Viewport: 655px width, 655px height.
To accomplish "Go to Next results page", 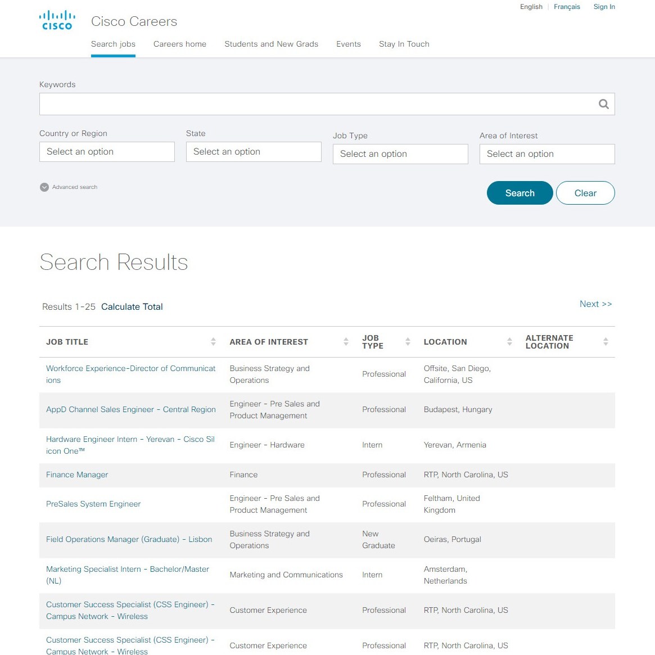I will pos(595,304).
